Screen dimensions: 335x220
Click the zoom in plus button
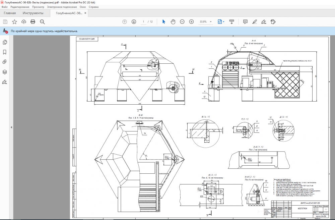click(192, 22)
